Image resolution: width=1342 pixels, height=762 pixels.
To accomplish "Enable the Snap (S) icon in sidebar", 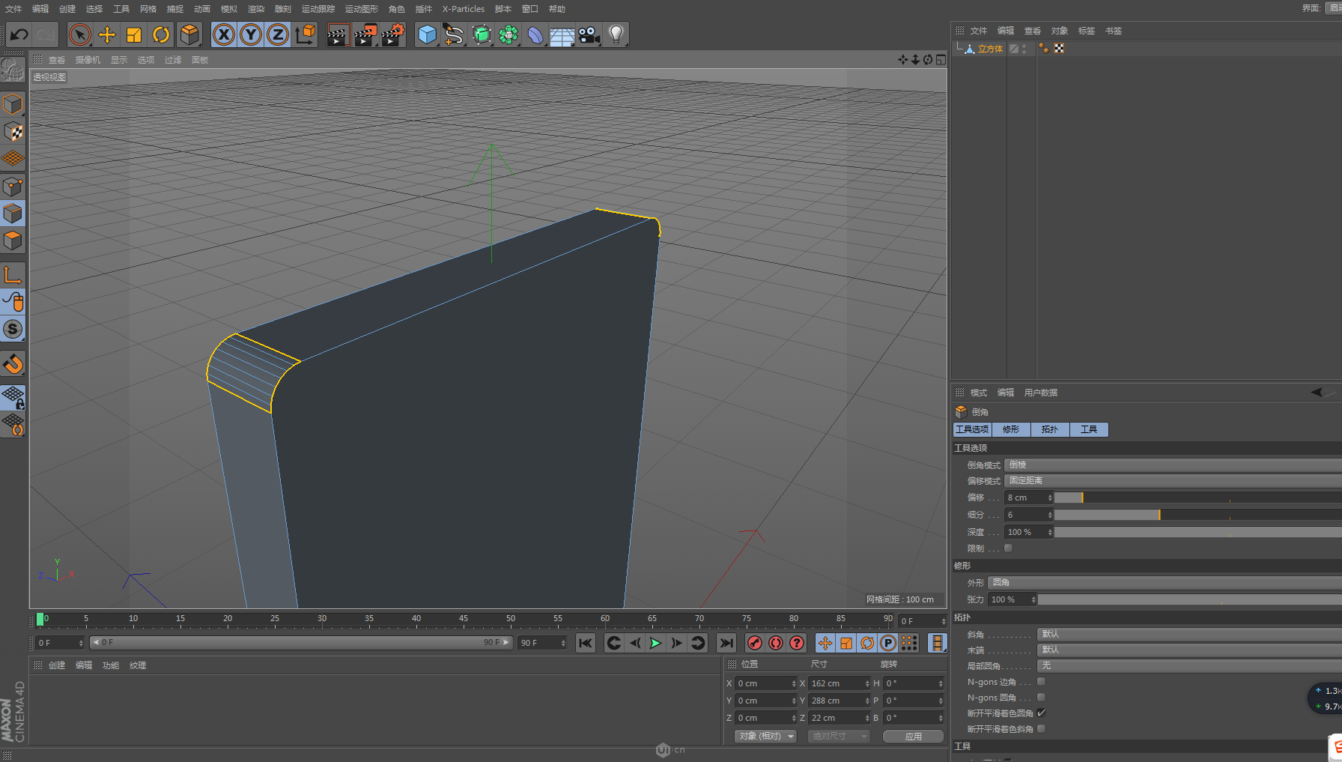I will [x=13, y=329].
